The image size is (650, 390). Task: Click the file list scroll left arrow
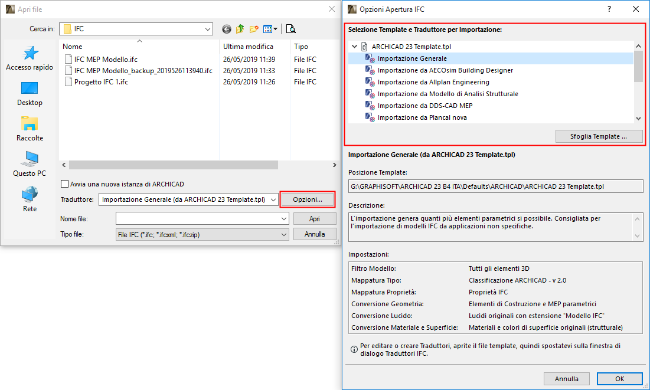(x=64, y=165)
